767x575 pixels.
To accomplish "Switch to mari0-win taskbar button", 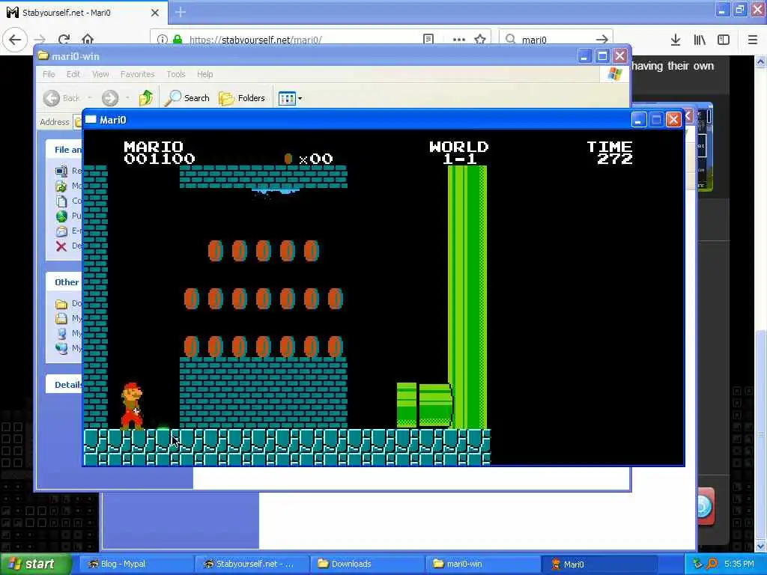I will (482, 564).
